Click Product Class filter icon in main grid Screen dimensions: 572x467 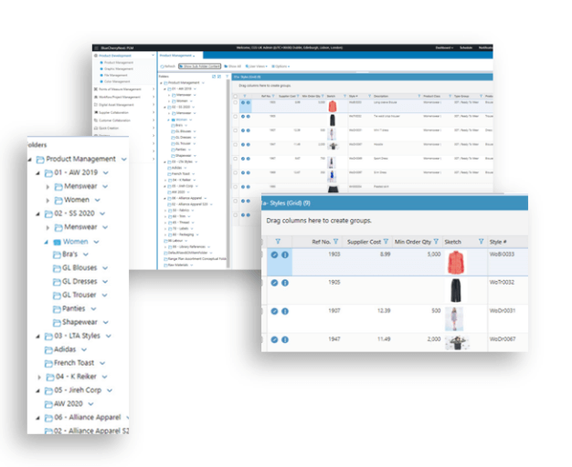tap(450, 96)
